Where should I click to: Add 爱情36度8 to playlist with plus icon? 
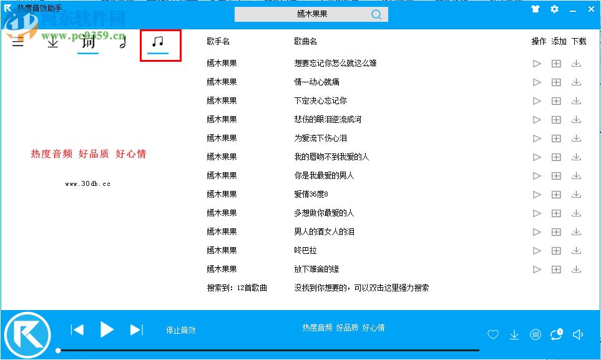556,194
